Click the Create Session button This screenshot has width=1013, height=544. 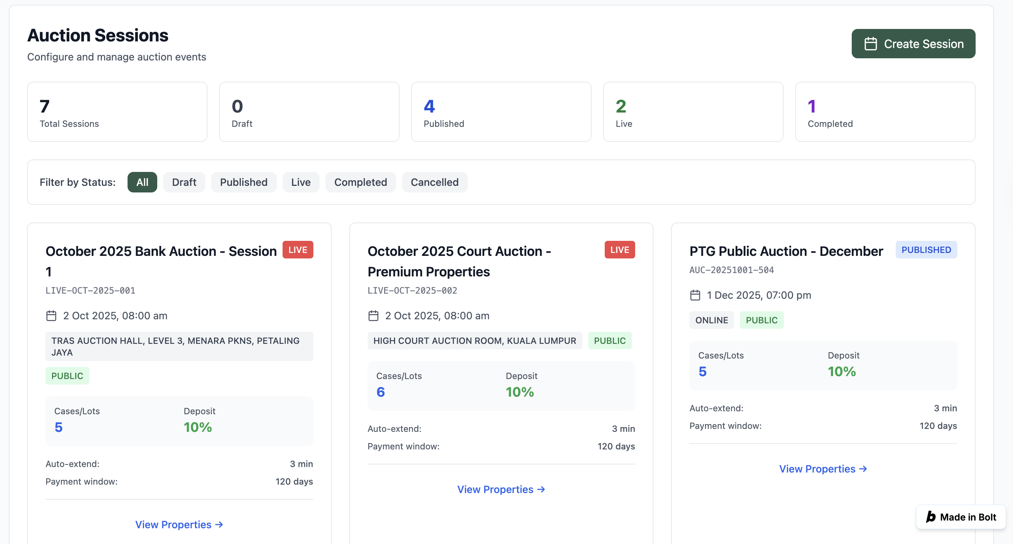pyautogui.click(x=913, y=44)
